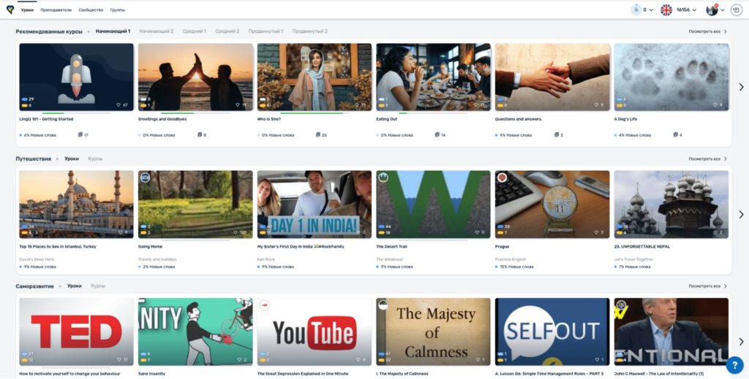
Task: Switch to the Средний 1 level tab
Action: click(194, 31)
